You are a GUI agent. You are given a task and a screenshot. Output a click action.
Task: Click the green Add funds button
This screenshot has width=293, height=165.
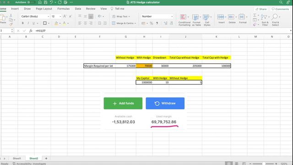(x=123, y=103)
